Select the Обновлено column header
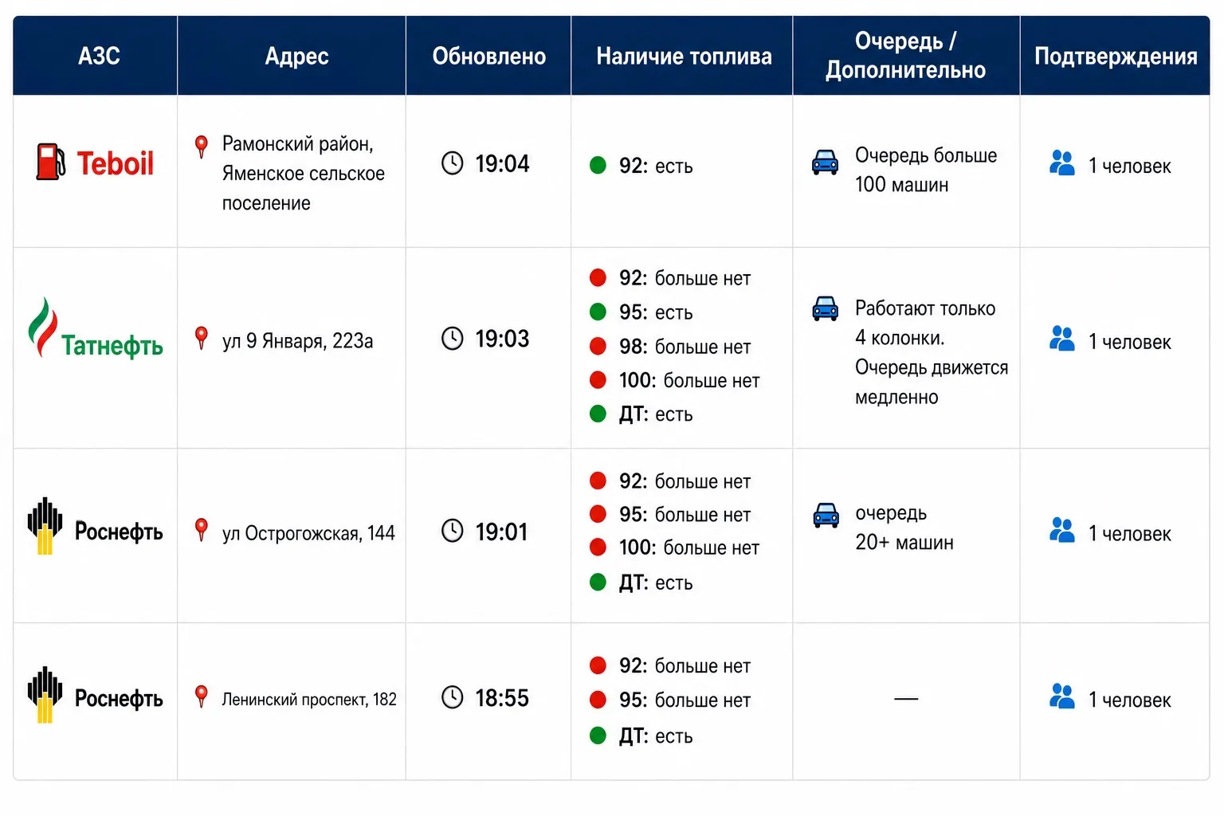 488,56
